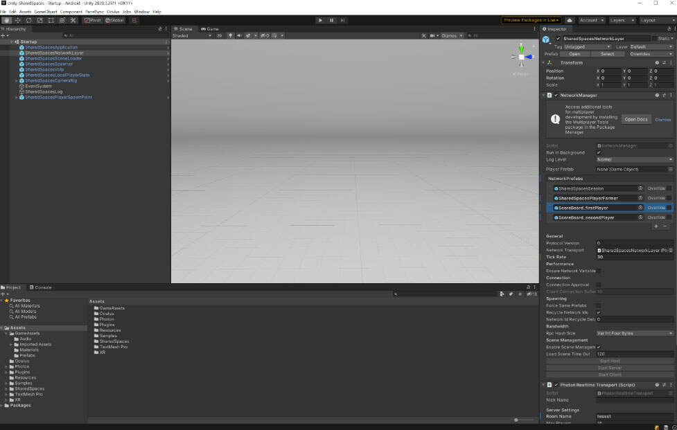Pick object for ScoreBoard_secondPlayer prefab field
Screen dimensions: 677x430
[x=640, y=217]
